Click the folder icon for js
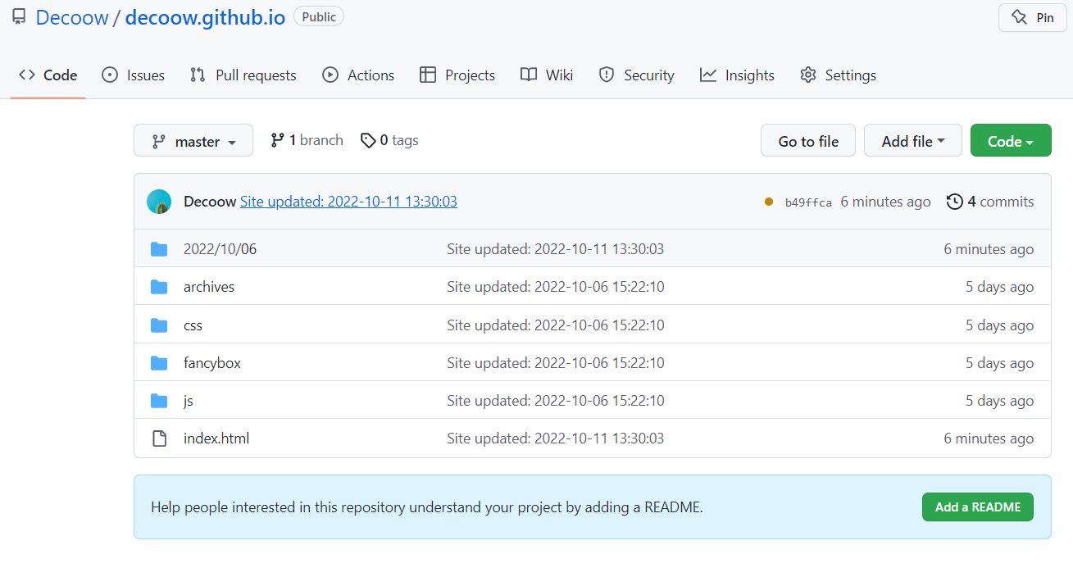Screen dimensions: 1073x577 pyautogui.click(x=159, y=401)
